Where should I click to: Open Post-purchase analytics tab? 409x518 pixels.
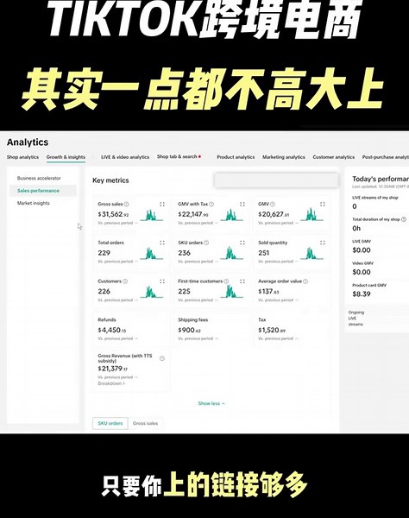tap(385, 157)
